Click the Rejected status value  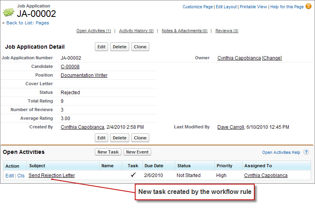coord(70,93)
